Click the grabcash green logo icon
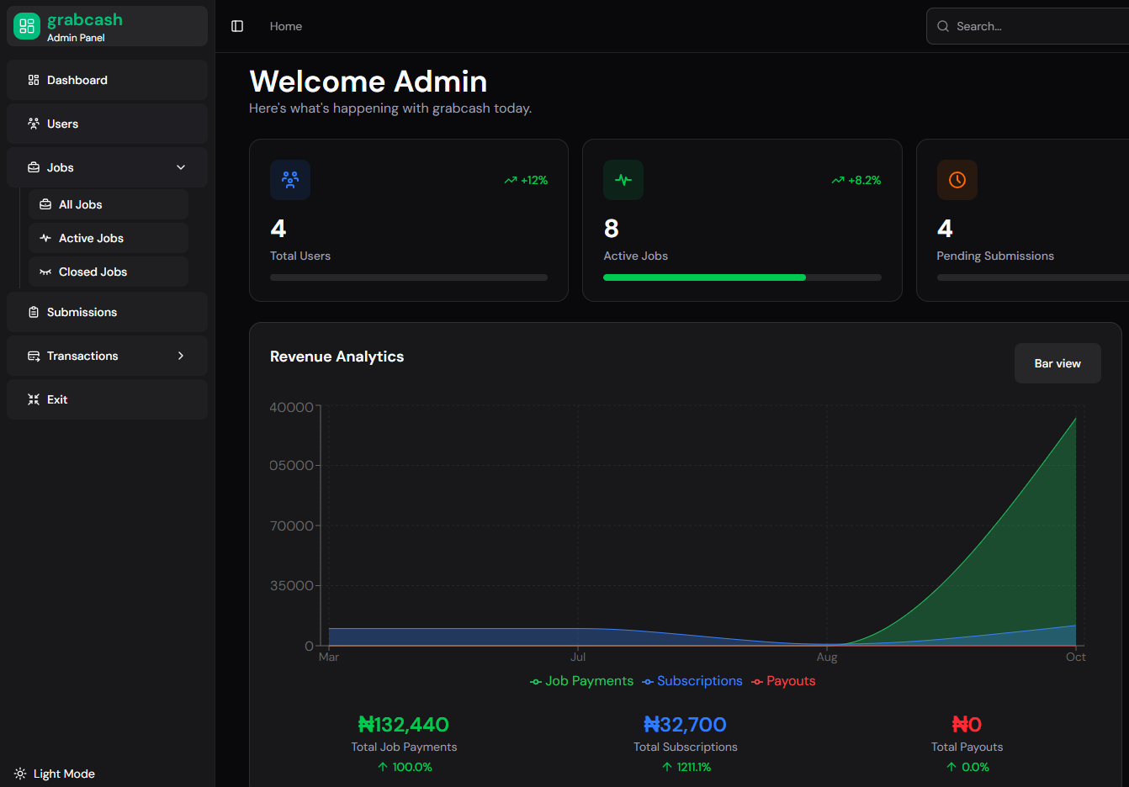 click(26, 26)
